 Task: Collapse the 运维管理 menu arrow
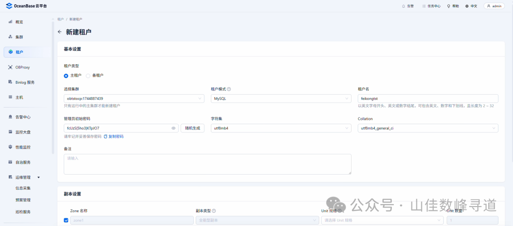point(38,177)
